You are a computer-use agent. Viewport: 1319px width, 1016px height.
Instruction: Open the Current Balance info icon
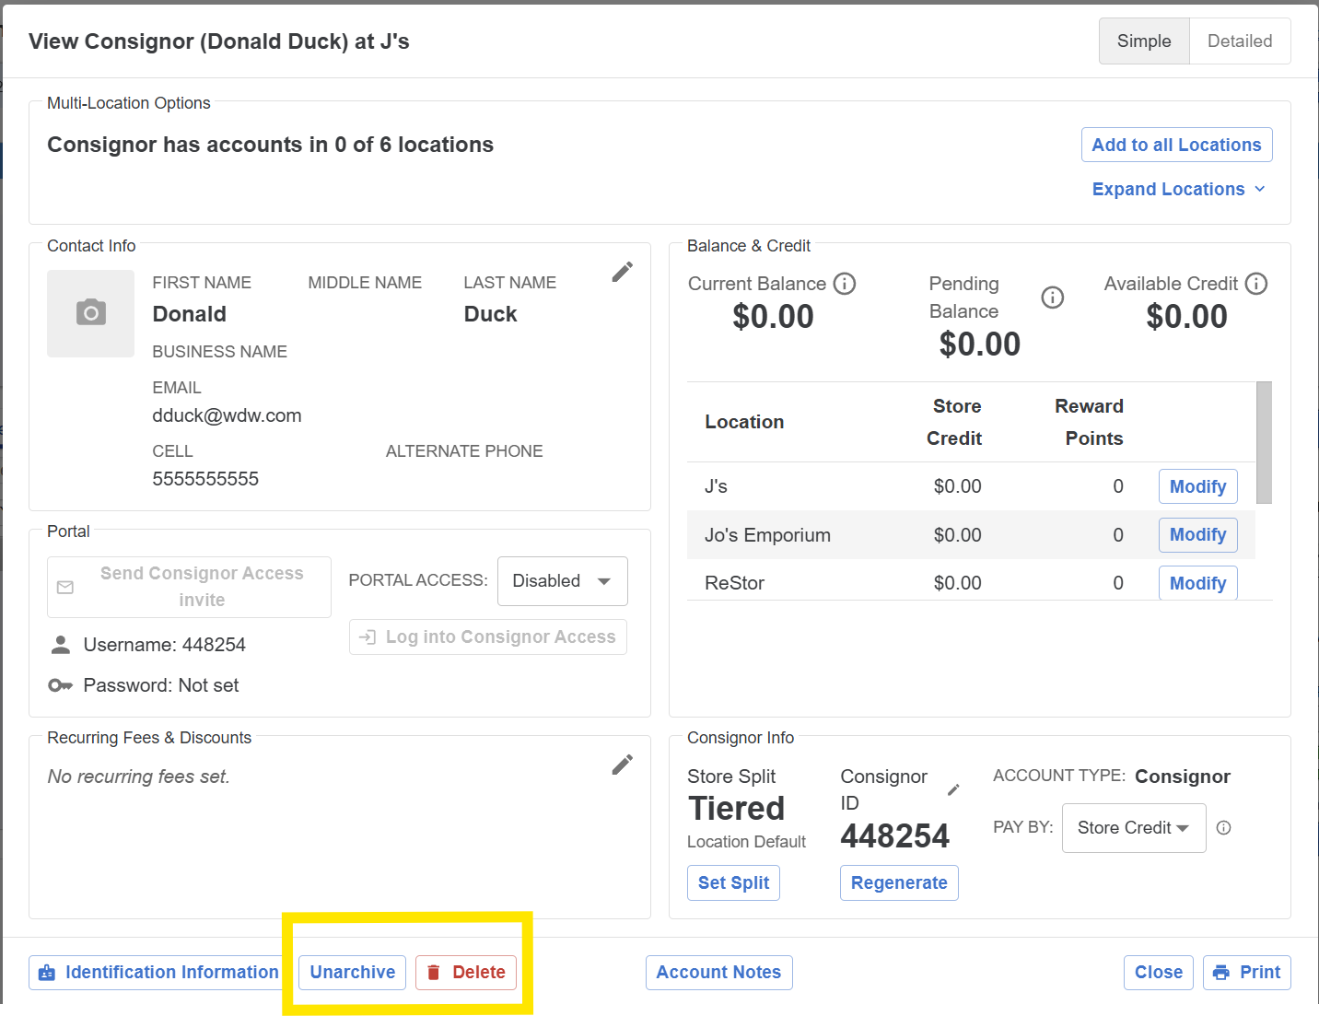(845, 284)
